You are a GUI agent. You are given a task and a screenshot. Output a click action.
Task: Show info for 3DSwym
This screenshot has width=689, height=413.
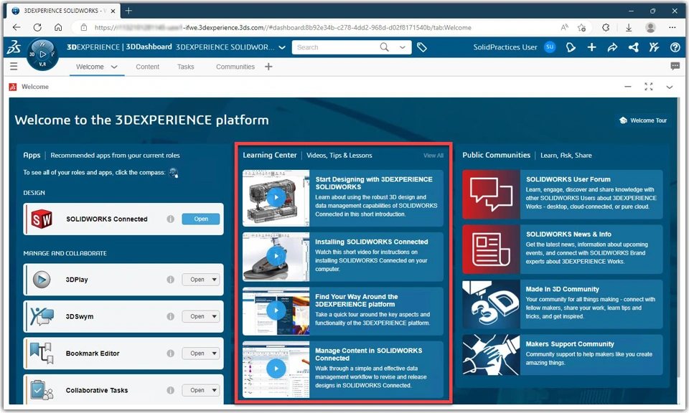tap(171, 316)
